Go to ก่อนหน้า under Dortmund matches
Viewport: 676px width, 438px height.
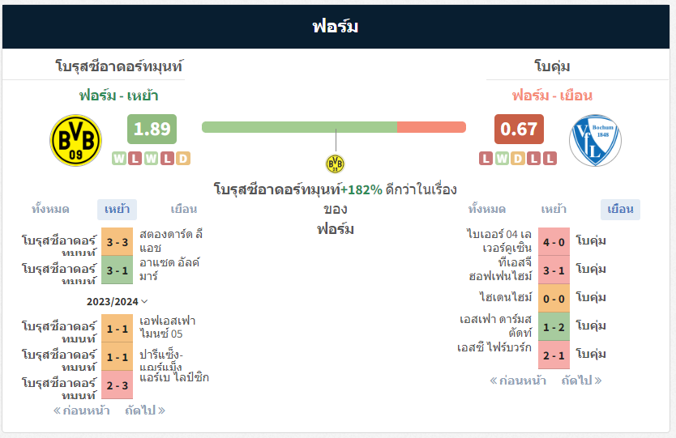pyautogui.click(x=81, y=410)
